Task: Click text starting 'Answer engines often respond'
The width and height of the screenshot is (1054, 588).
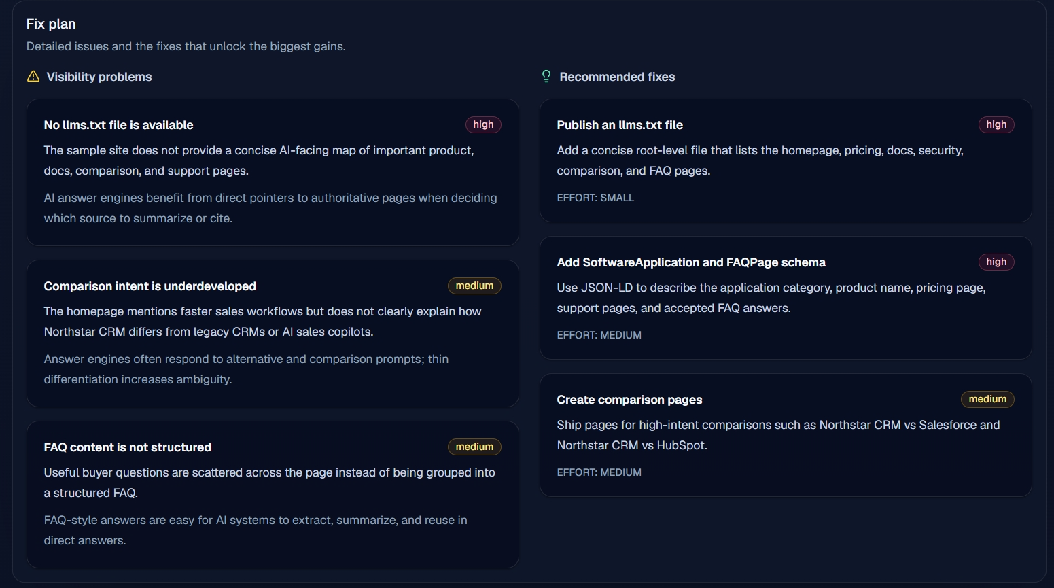Action: pos(246,369)
